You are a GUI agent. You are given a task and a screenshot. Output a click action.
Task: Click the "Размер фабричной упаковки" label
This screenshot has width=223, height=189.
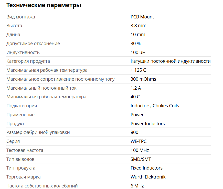point(38,132)
